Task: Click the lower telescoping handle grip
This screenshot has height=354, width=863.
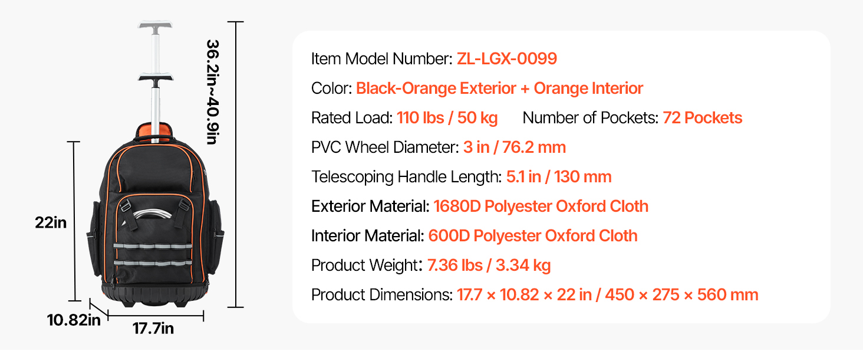Action: pos(155,78)
